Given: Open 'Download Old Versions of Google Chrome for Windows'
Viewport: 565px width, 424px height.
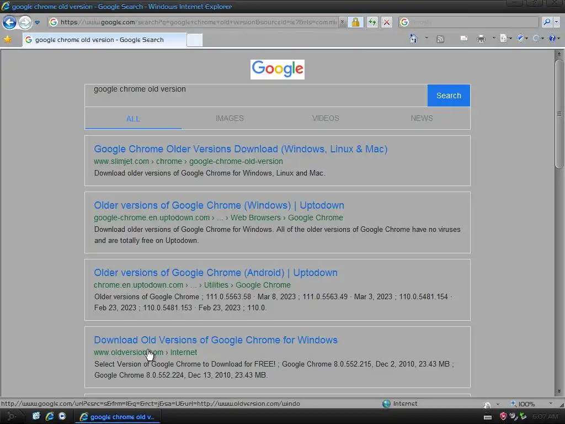Looking at the screenshot, I should point(216,340).
